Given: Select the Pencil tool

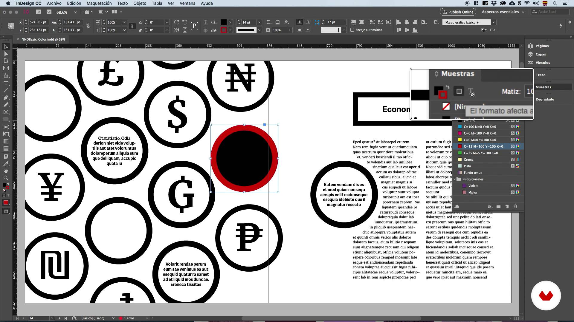Looking at the screenshot, I should pos(6,105).
